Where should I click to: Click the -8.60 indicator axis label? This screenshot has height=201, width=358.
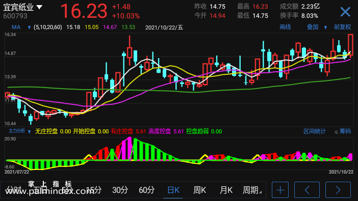pos(10,167)
